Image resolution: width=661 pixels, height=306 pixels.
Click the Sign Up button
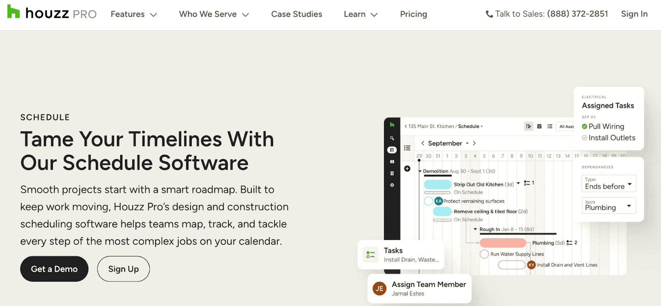[x=124, y=269]
